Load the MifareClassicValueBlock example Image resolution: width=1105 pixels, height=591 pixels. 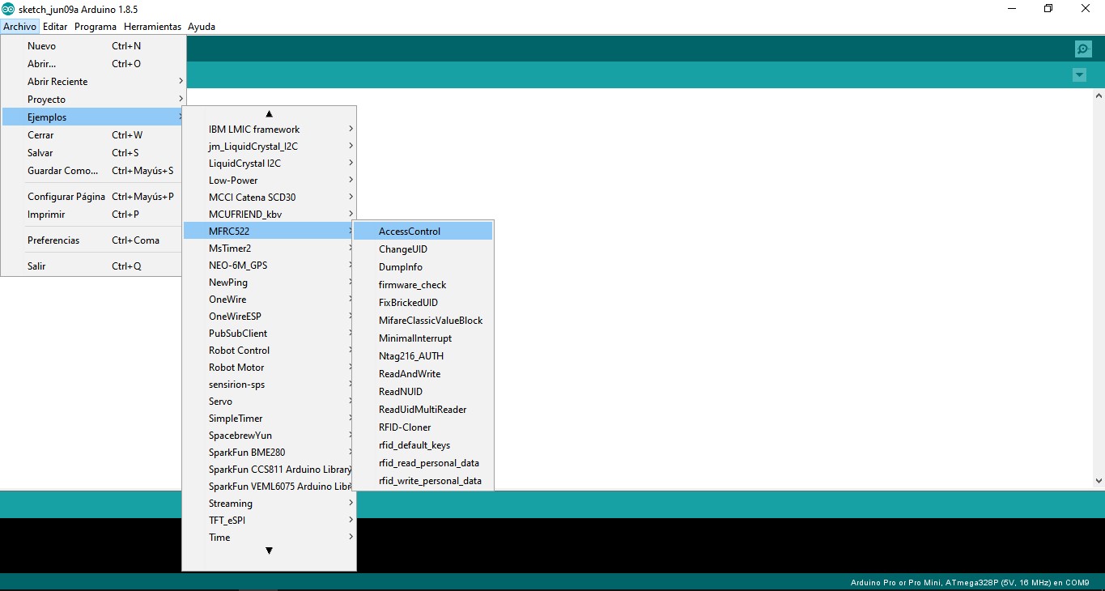coord(423,321)
